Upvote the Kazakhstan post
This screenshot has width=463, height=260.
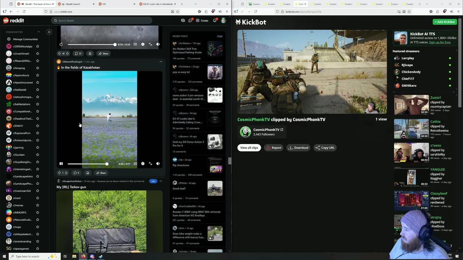point(59,173)
